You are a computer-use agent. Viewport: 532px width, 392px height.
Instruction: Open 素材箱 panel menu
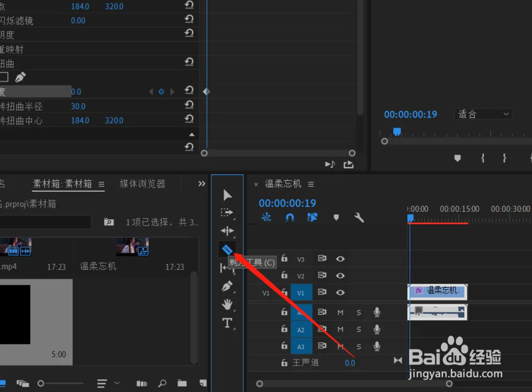click(x=101, y=184)
